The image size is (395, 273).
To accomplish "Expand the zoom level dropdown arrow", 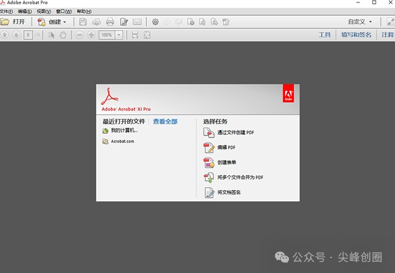I will click(x=119, y=35).
